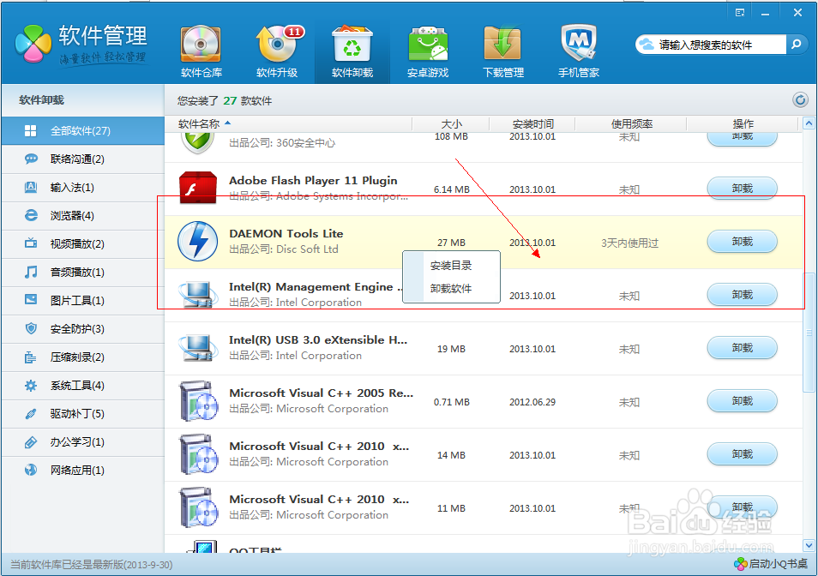Uninstall the 14 MB Visual C++ 2010
The image size is (818, 576).
tap(742, 454)
